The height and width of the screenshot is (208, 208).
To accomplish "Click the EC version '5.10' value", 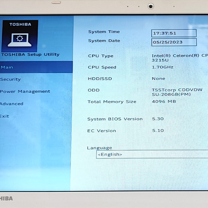I will 158,131.
